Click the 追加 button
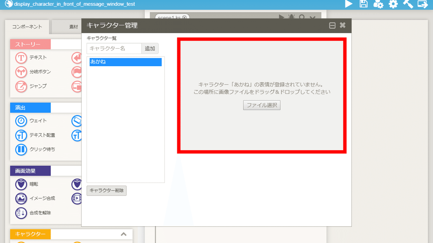The width and height of the screenshot is (433, 243). point(150,49)
